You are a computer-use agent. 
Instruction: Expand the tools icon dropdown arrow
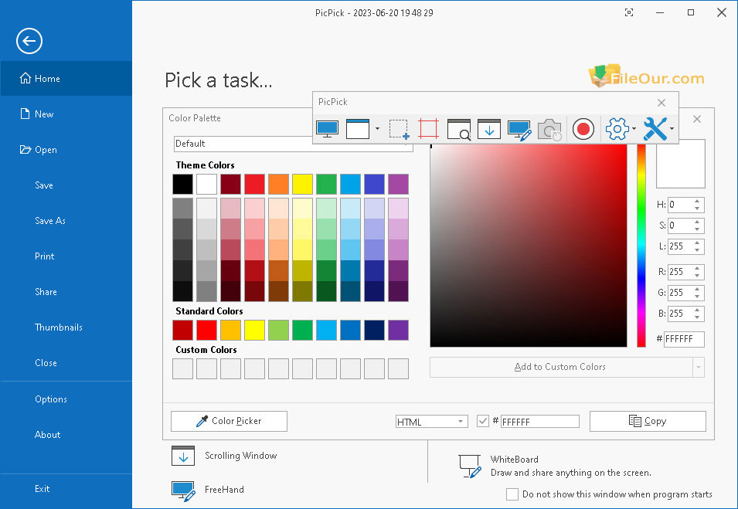tap(672, 129)
